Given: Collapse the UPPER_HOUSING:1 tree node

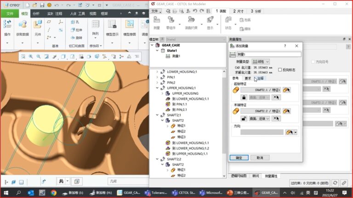Looking at the screenshot, I should pos(157,88).
